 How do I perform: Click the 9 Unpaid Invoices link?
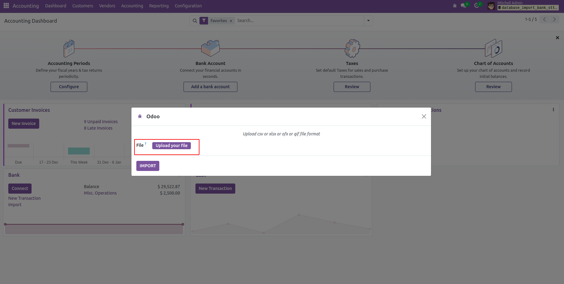tap(101, 122)
